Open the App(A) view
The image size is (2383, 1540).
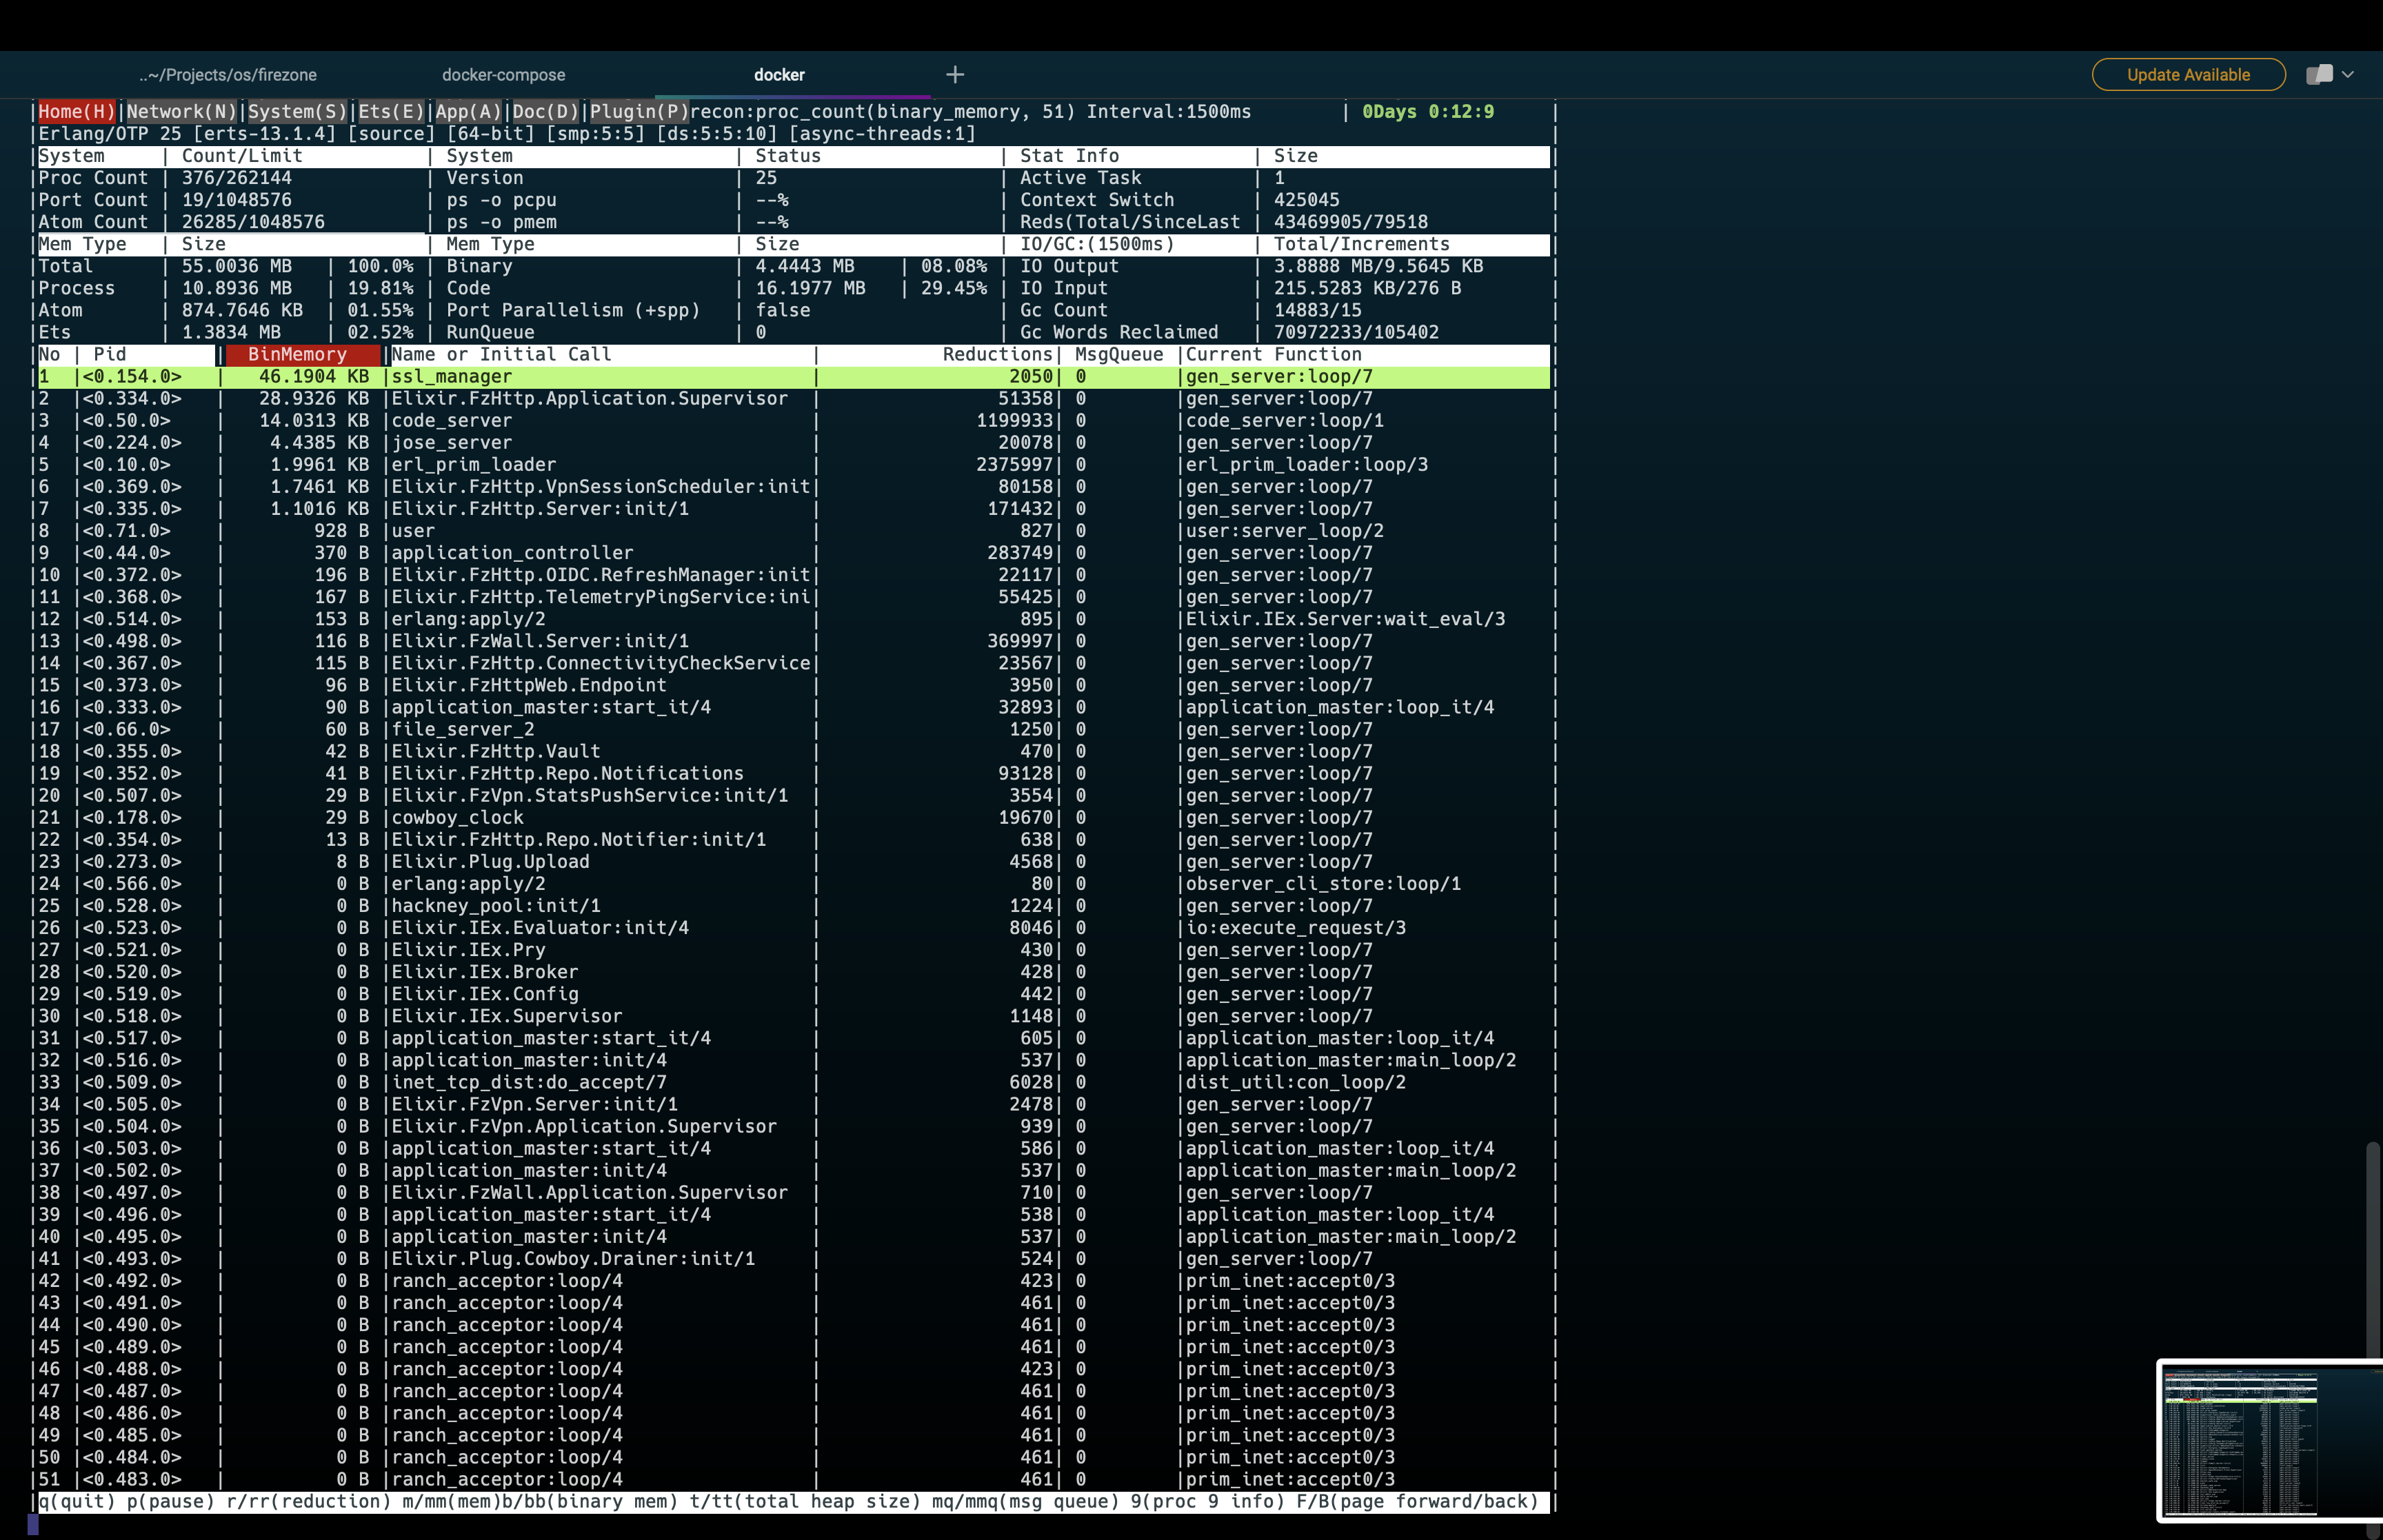468,112
